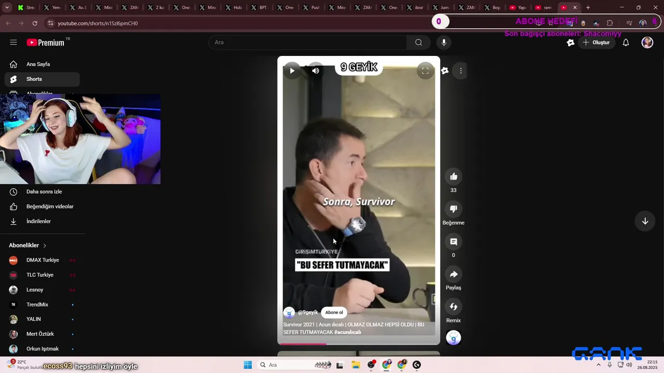Open the comments panel icon
This screenshot has height=373, width=664.
(x=453, y=242)
